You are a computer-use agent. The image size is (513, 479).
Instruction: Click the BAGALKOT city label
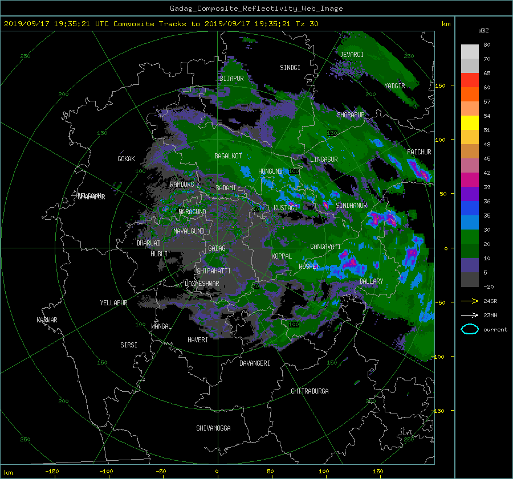228,156
